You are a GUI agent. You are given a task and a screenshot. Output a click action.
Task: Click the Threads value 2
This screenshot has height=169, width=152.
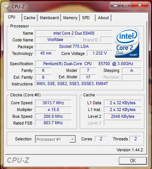click(x=135, y=139)
